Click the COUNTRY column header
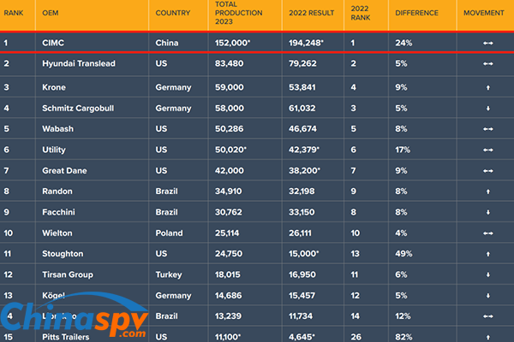Screen dimensions: 514x342 (173, 13)
